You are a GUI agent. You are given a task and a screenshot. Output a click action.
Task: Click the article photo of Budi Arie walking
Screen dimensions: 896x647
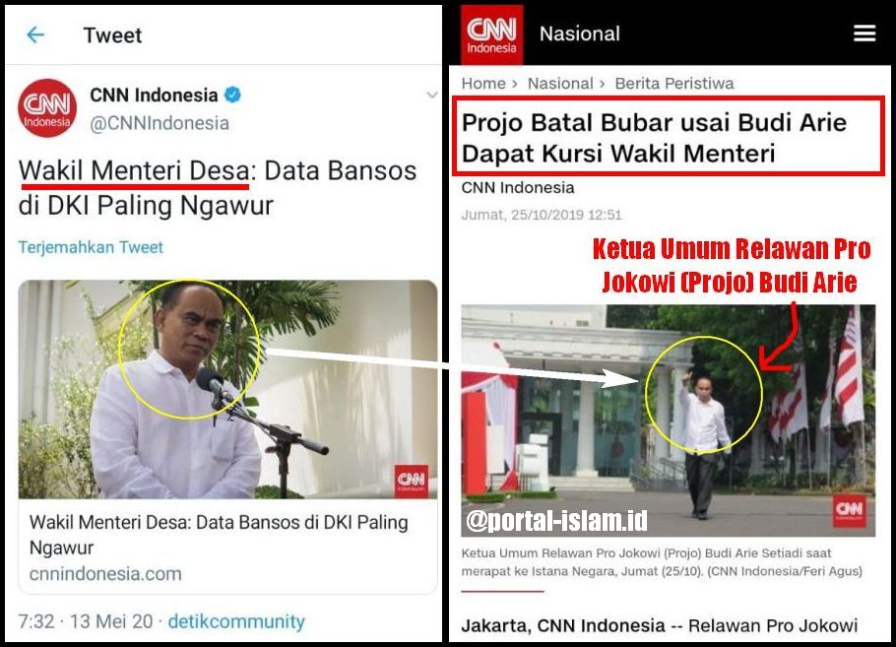click(x=668, y=421)
